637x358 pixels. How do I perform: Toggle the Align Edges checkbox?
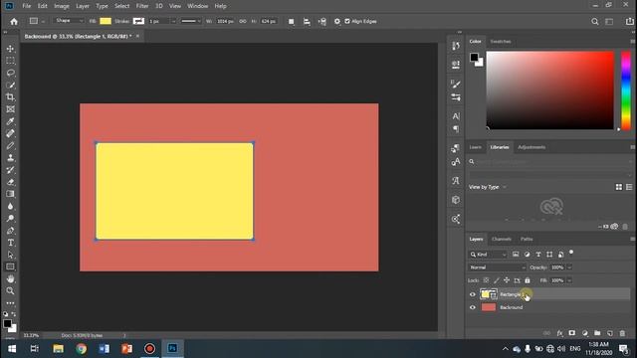coord(347,21)
